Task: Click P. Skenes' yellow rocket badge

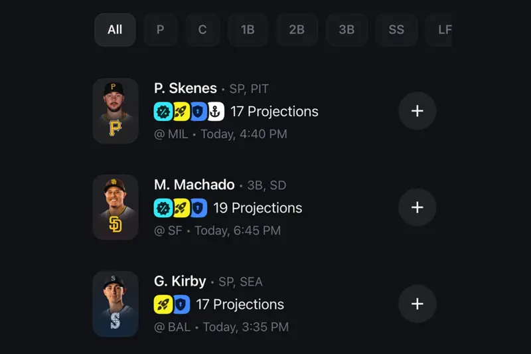Action: point(181,112)
